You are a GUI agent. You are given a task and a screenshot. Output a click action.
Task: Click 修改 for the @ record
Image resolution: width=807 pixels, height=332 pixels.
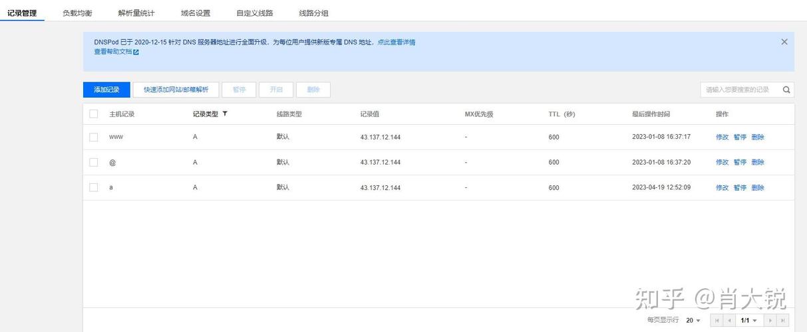(x=723, y=162)
